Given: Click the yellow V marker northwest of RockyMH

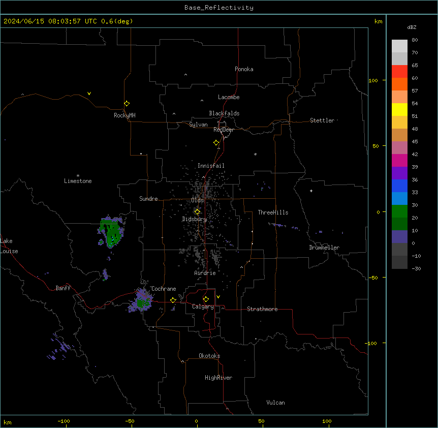Looking at the screenshot, I should pos(89,94).
